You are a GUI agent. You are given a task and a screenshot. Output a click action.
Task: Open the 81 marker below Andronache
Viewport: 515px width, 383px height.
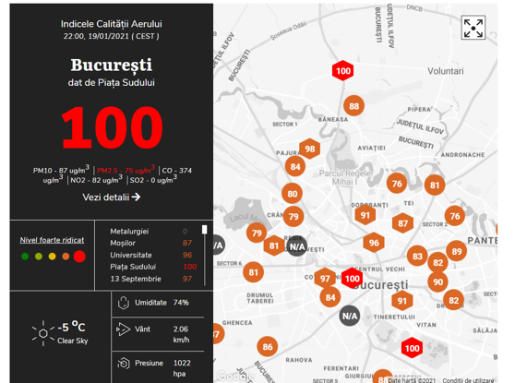435,186
